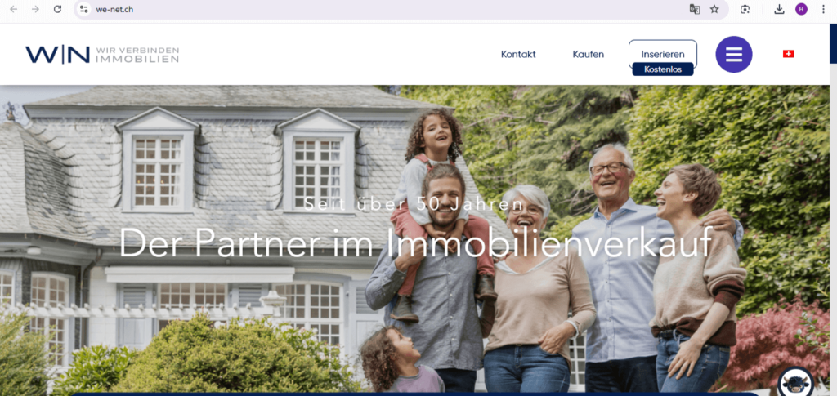Open the Swiss flag language selector
Image resolution: width=837 pixels, height=396 pixels.
point(789,54)
